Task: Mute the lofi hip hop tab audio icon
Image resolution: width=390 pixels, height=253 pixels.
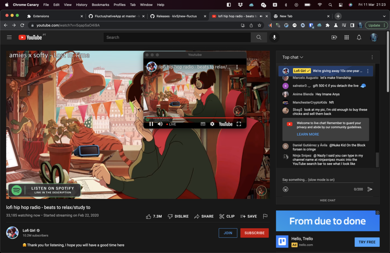Action: (261, 16)
